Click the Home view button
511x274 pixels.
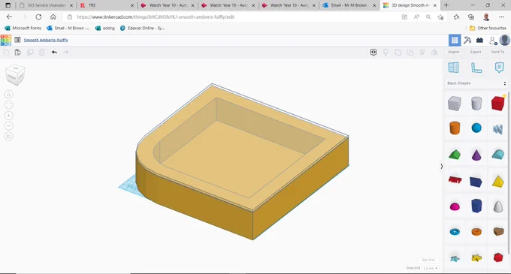click(9, 95)
